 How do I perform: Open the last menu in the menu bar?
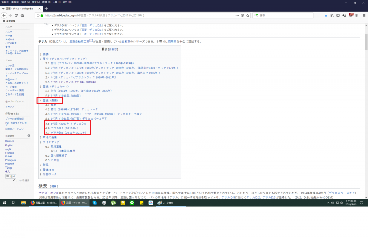point(67,2)
